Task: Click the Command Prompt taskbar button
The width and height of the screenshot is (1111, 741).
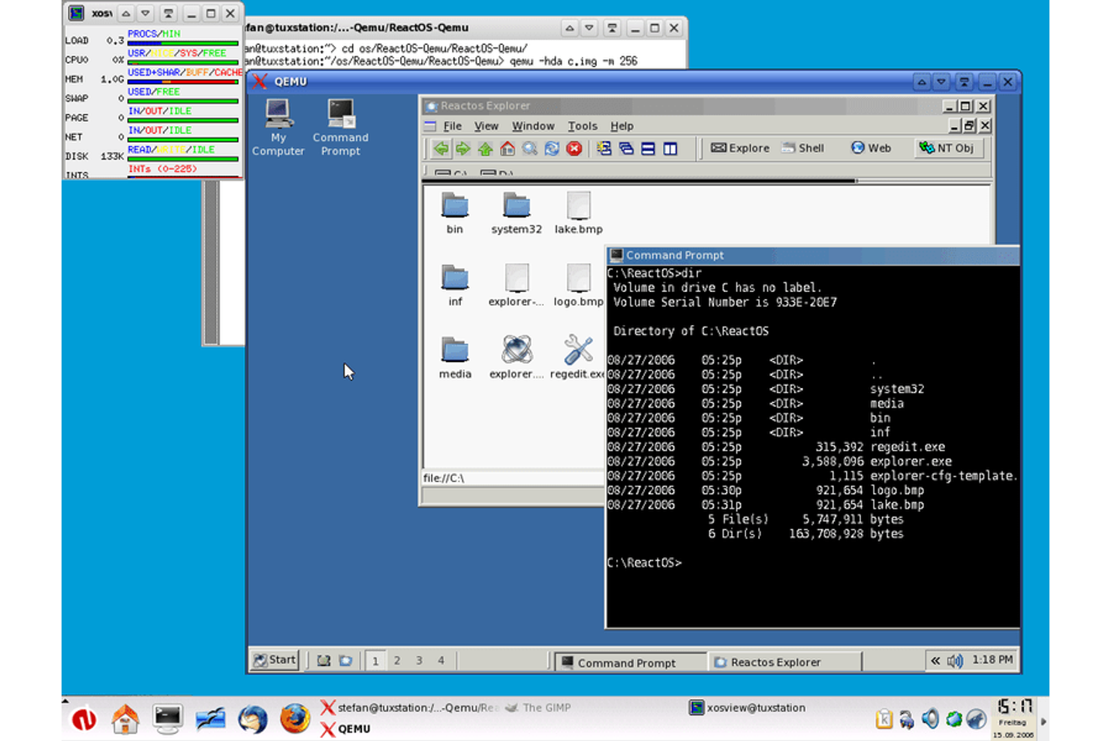Action: [x=629, y=662]
